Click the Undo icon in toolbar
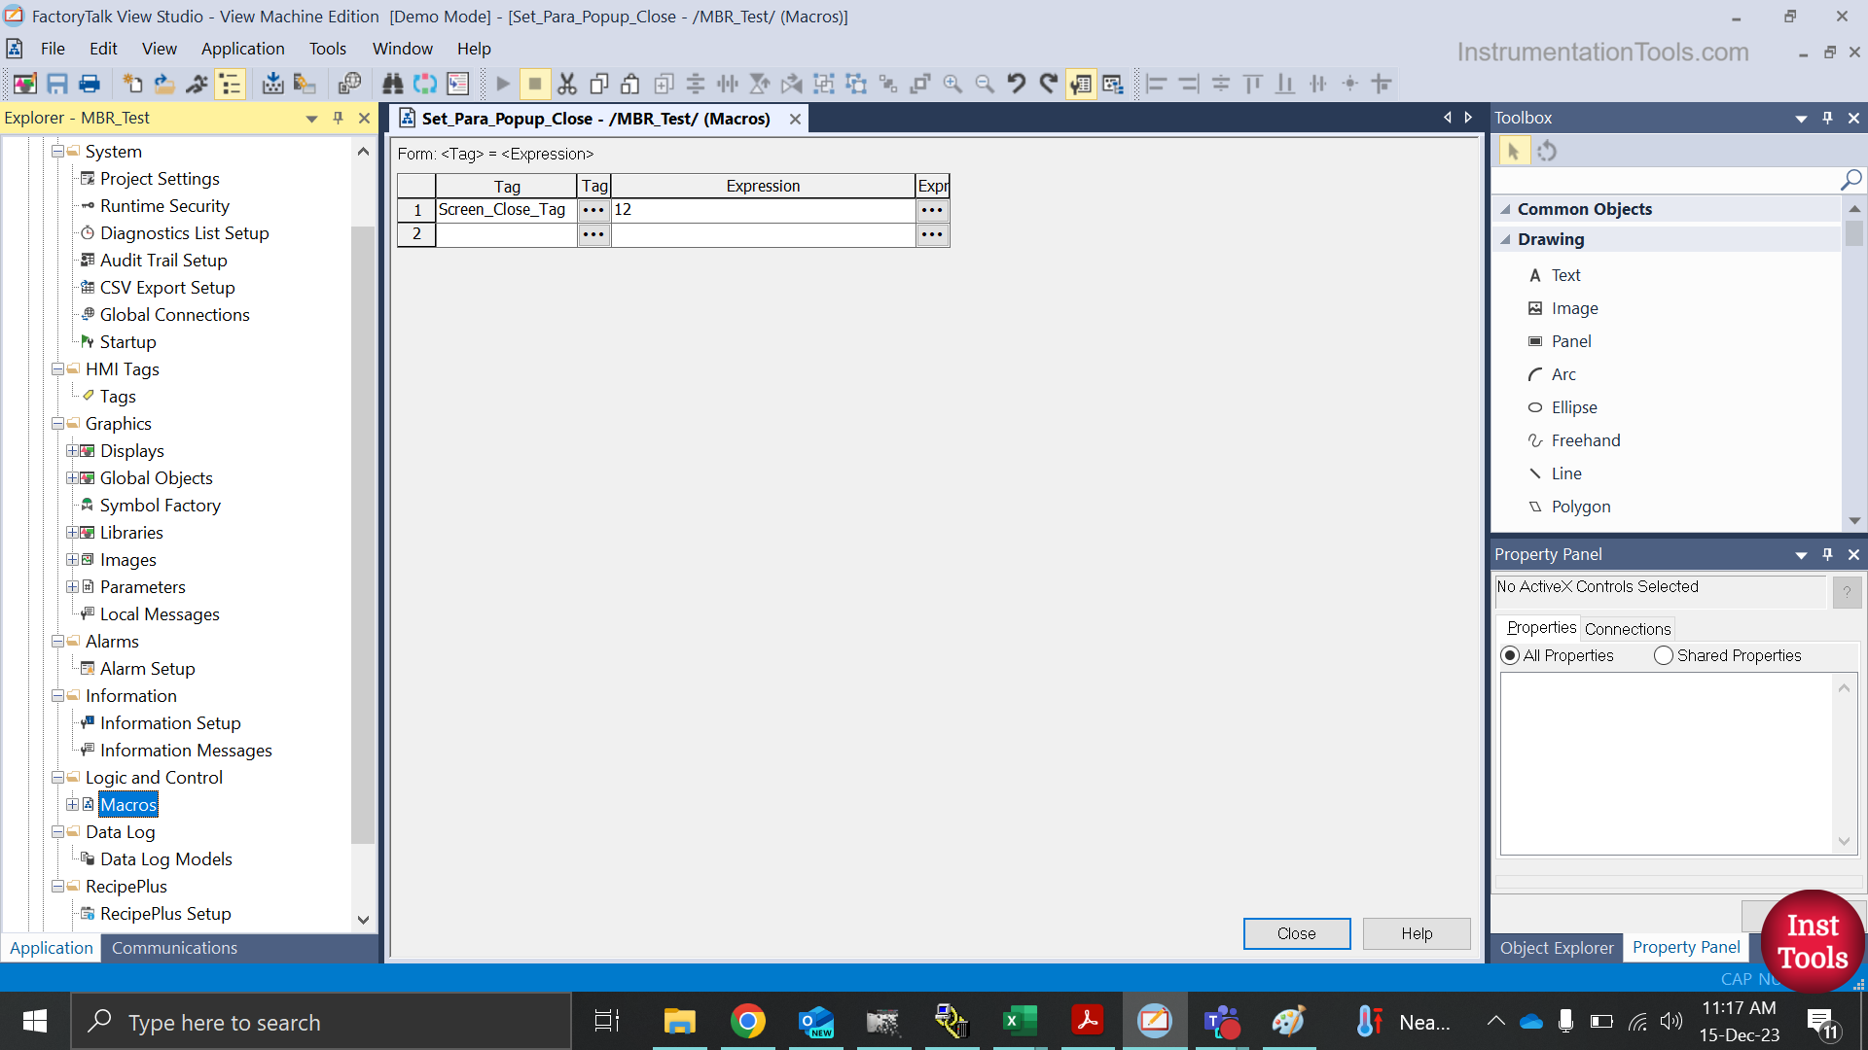1868x1050 pixels. (1014, 84)
